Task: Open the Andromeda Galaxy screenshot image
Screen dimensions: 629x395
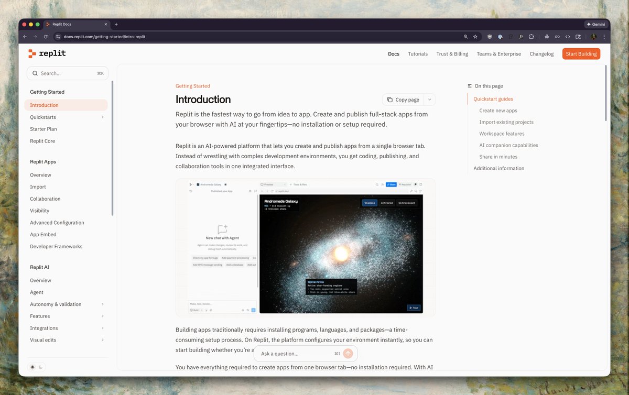Action: [x=306, y=247]
